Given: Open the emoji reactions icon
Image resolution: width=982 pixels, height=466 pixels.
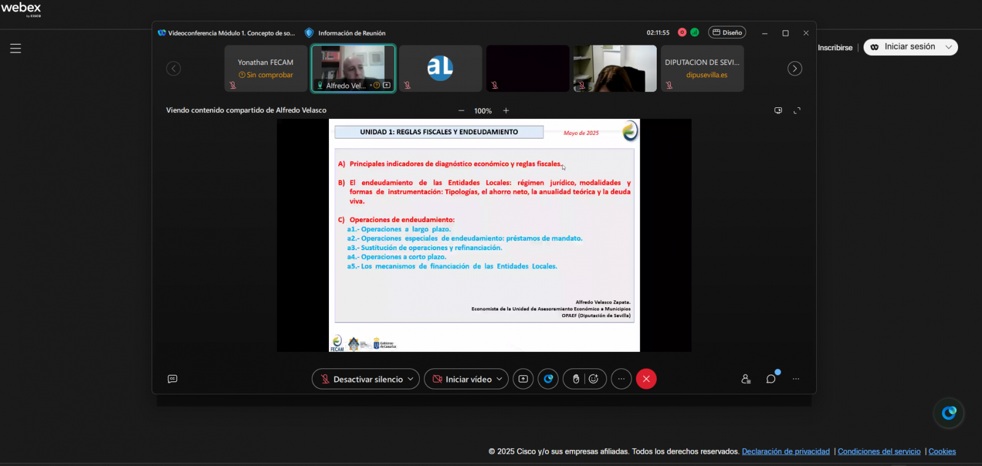Looking at the screenshot, I should [x=593, y=379].
